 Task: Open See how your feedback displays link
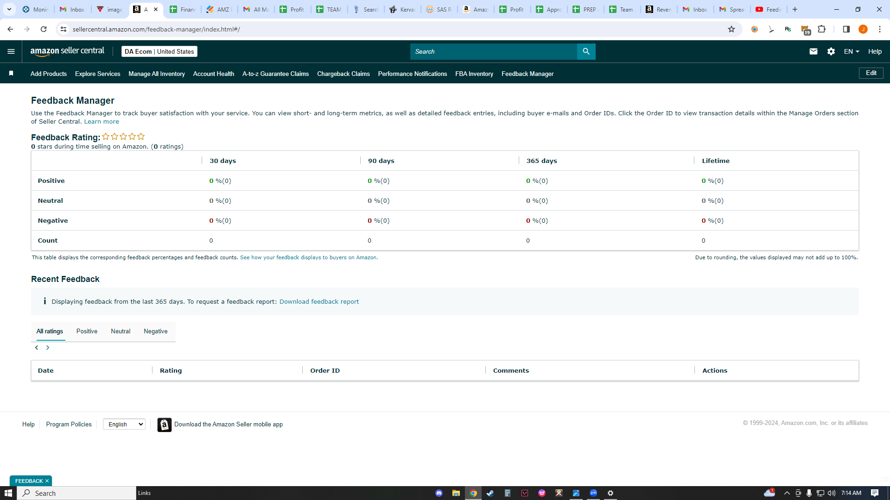tap(309, 257)
